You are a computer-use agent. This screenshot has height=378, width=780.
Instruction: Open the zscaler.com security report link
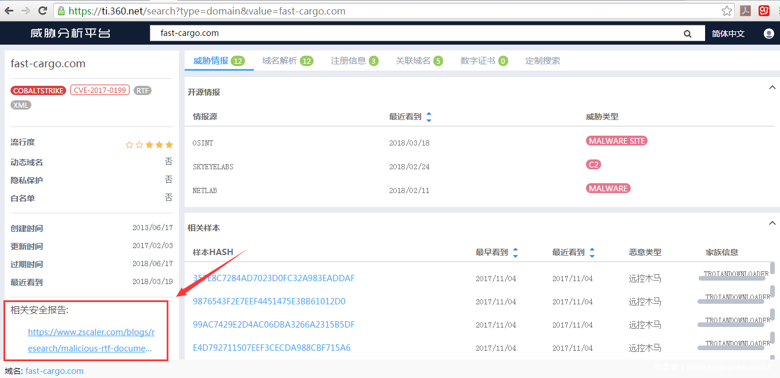coord(91,340)
